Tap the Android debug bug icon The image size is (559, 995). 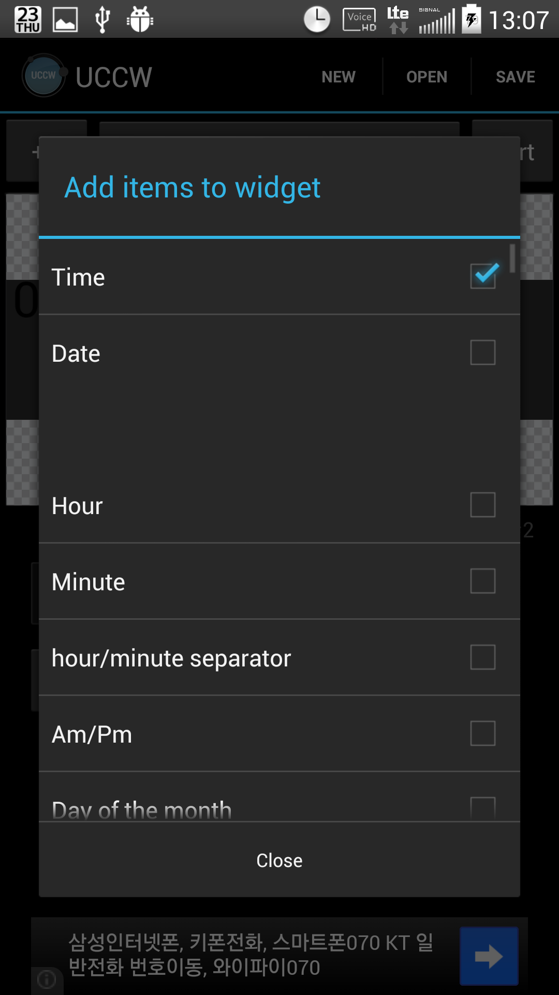click(x=140, y=20)
